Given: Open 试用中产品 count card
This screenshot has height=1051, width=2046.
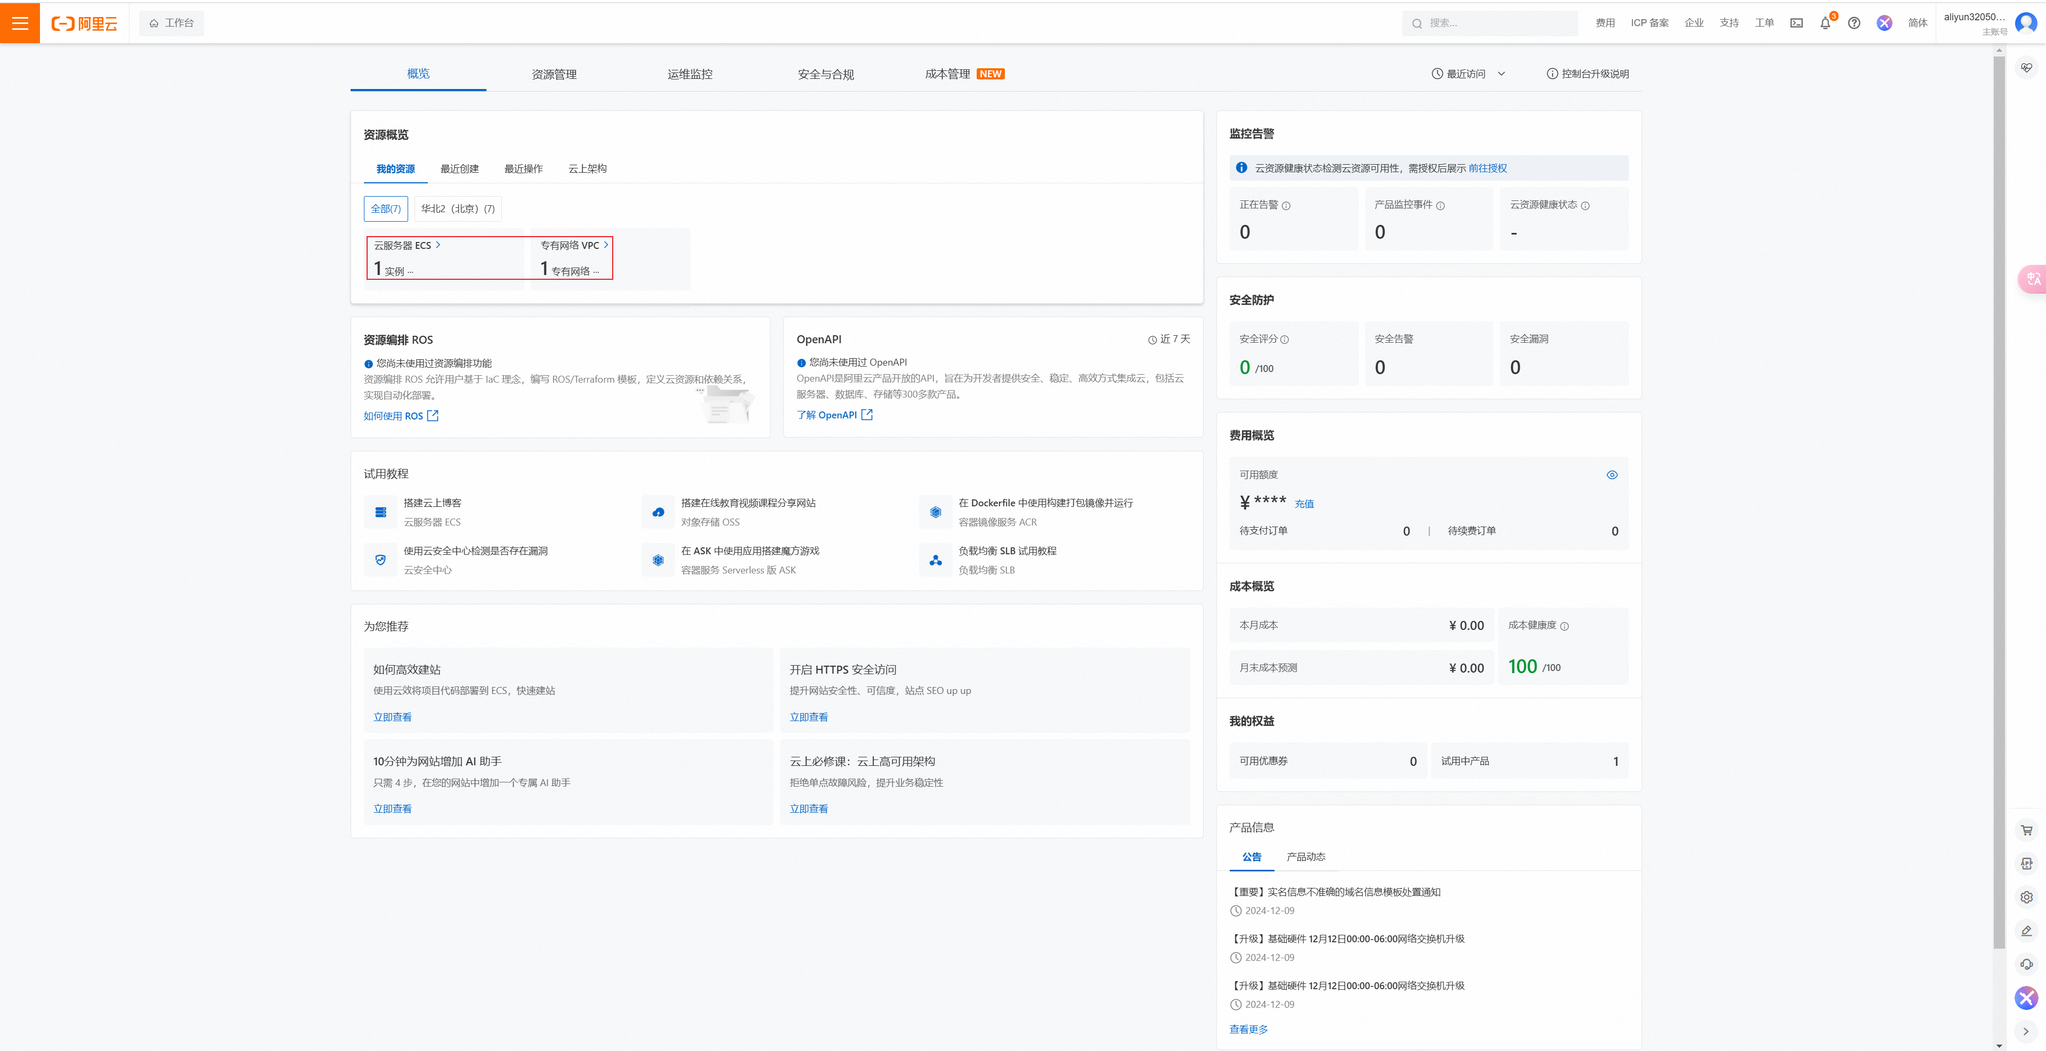Looking at the screenshot, I should click(x=1530, y=761).
